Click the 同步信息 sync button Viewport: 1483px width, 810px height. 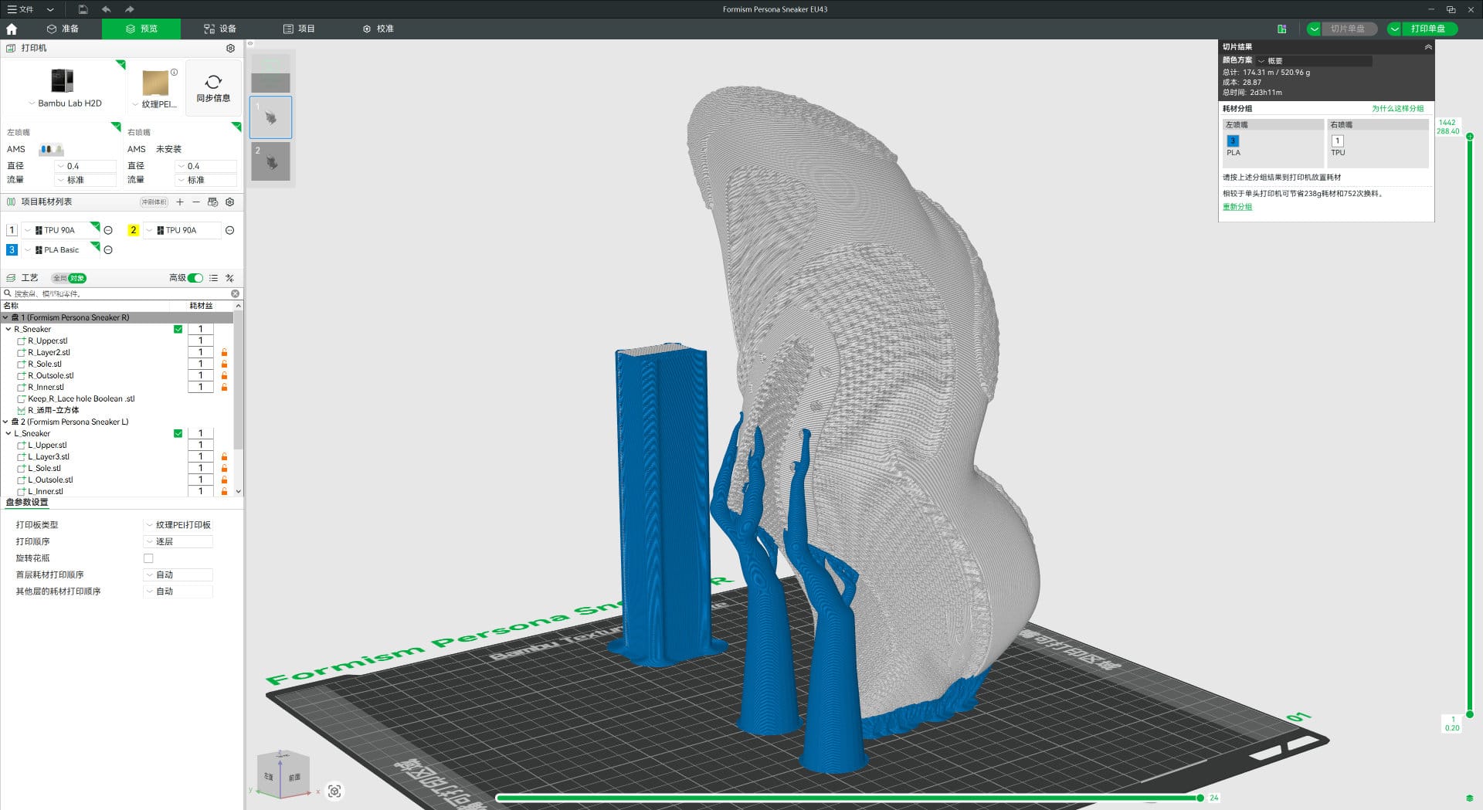tap(213, 88)
